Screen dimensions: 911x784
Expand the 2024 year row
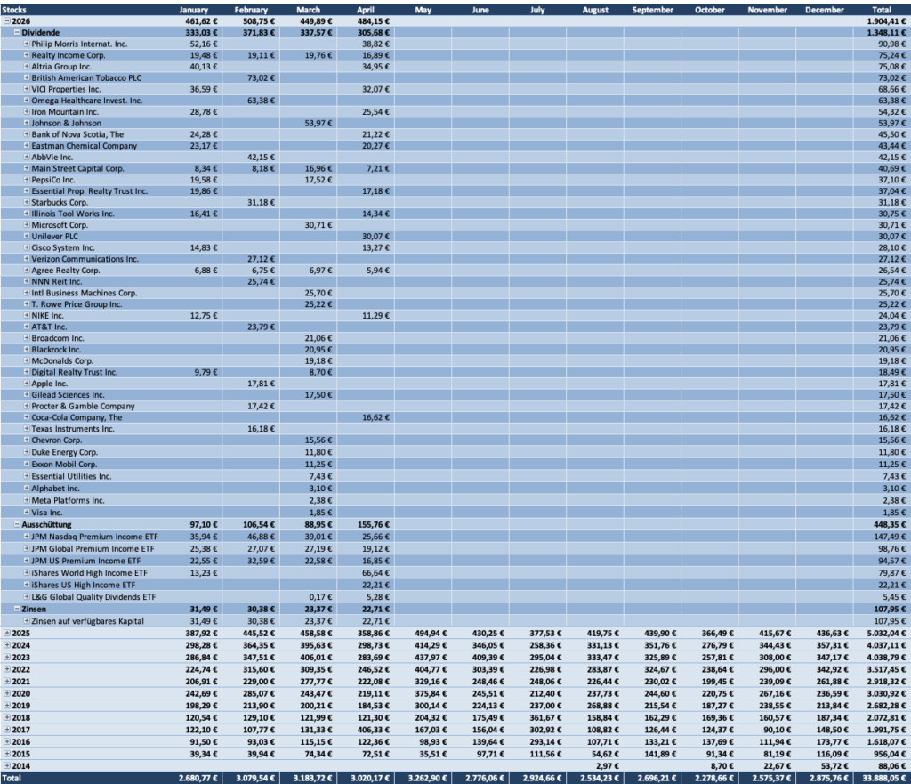tap(7, 645)
